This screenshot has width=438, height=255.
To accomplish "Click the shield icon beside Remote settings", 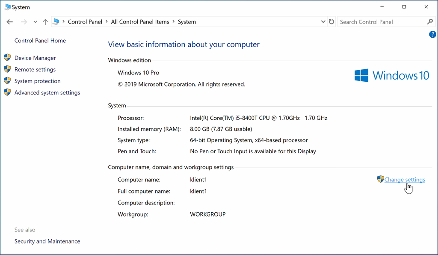I will [x=7, y=69].
